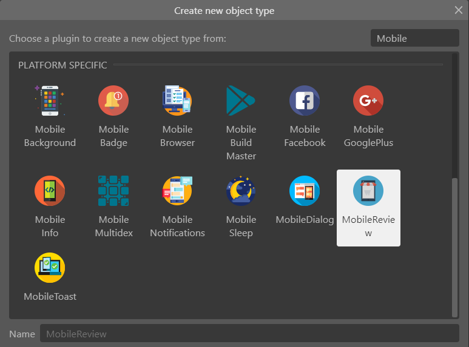This screenshot has width=469, height=347.
Task: Select the Mobile Facebook icon
Action: click(305, 101)
